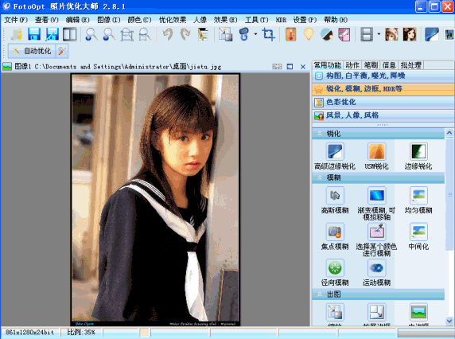Switch to the 信息 tab
455x339 pixels.
(389, 65)
